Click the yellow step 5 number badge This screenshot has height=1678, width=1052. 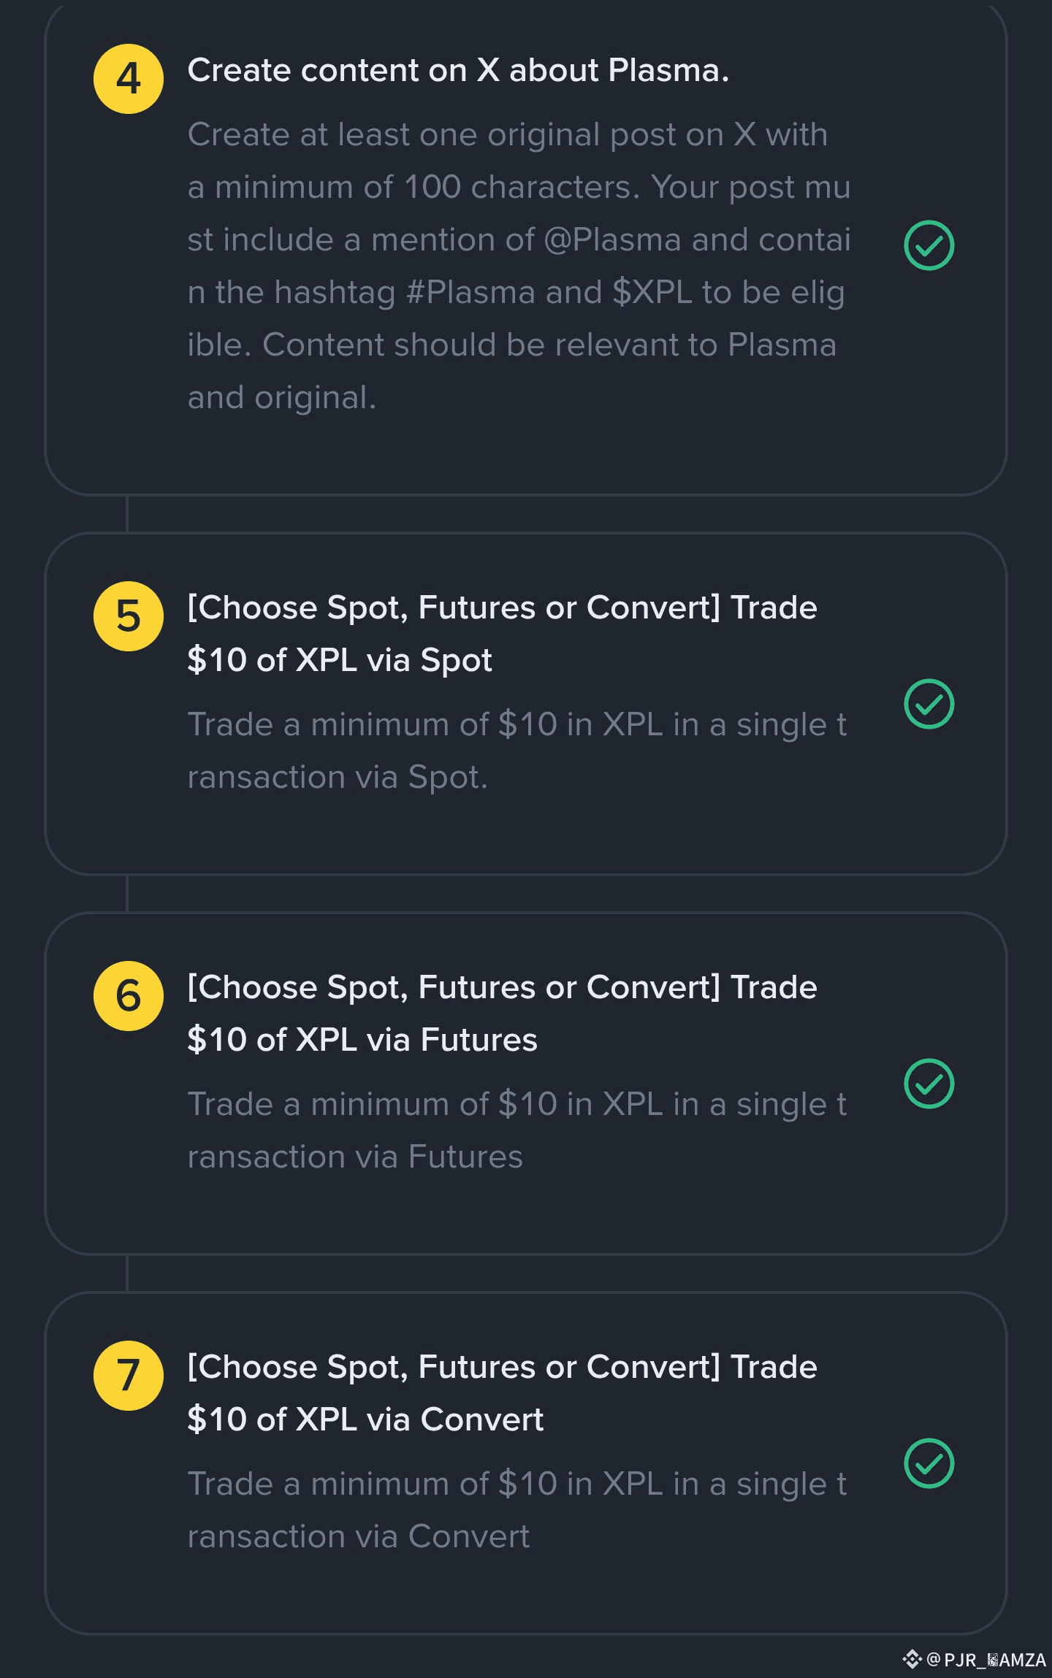[129, 616]
